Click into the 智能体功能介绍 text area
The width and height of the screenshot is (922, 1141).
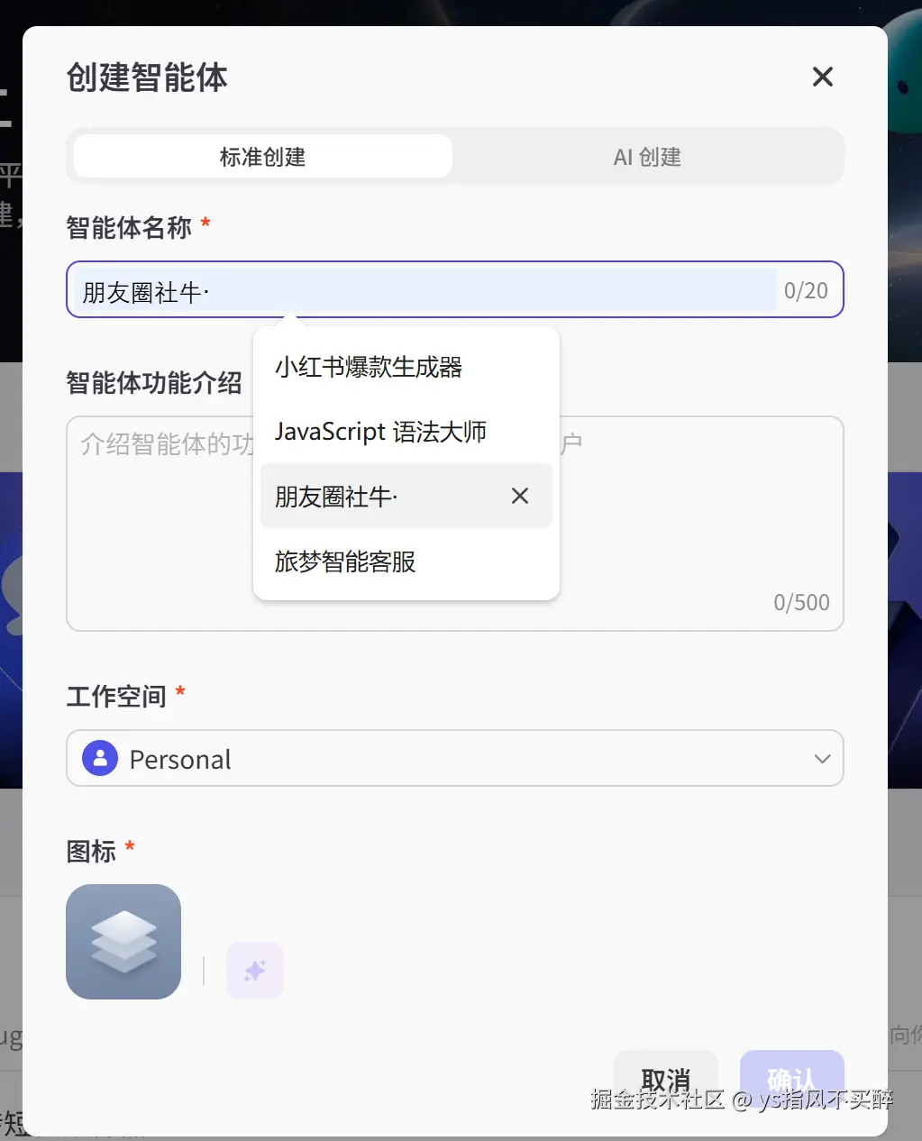[x=455, y=523]
